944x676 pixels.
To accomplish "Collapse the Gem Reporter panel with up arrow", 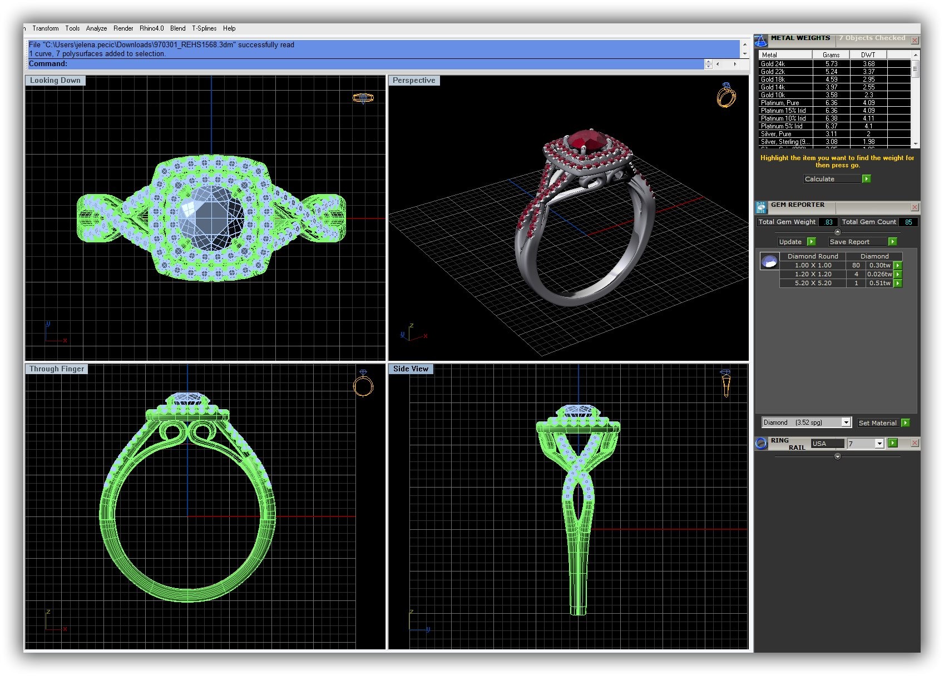I will 837,232.
